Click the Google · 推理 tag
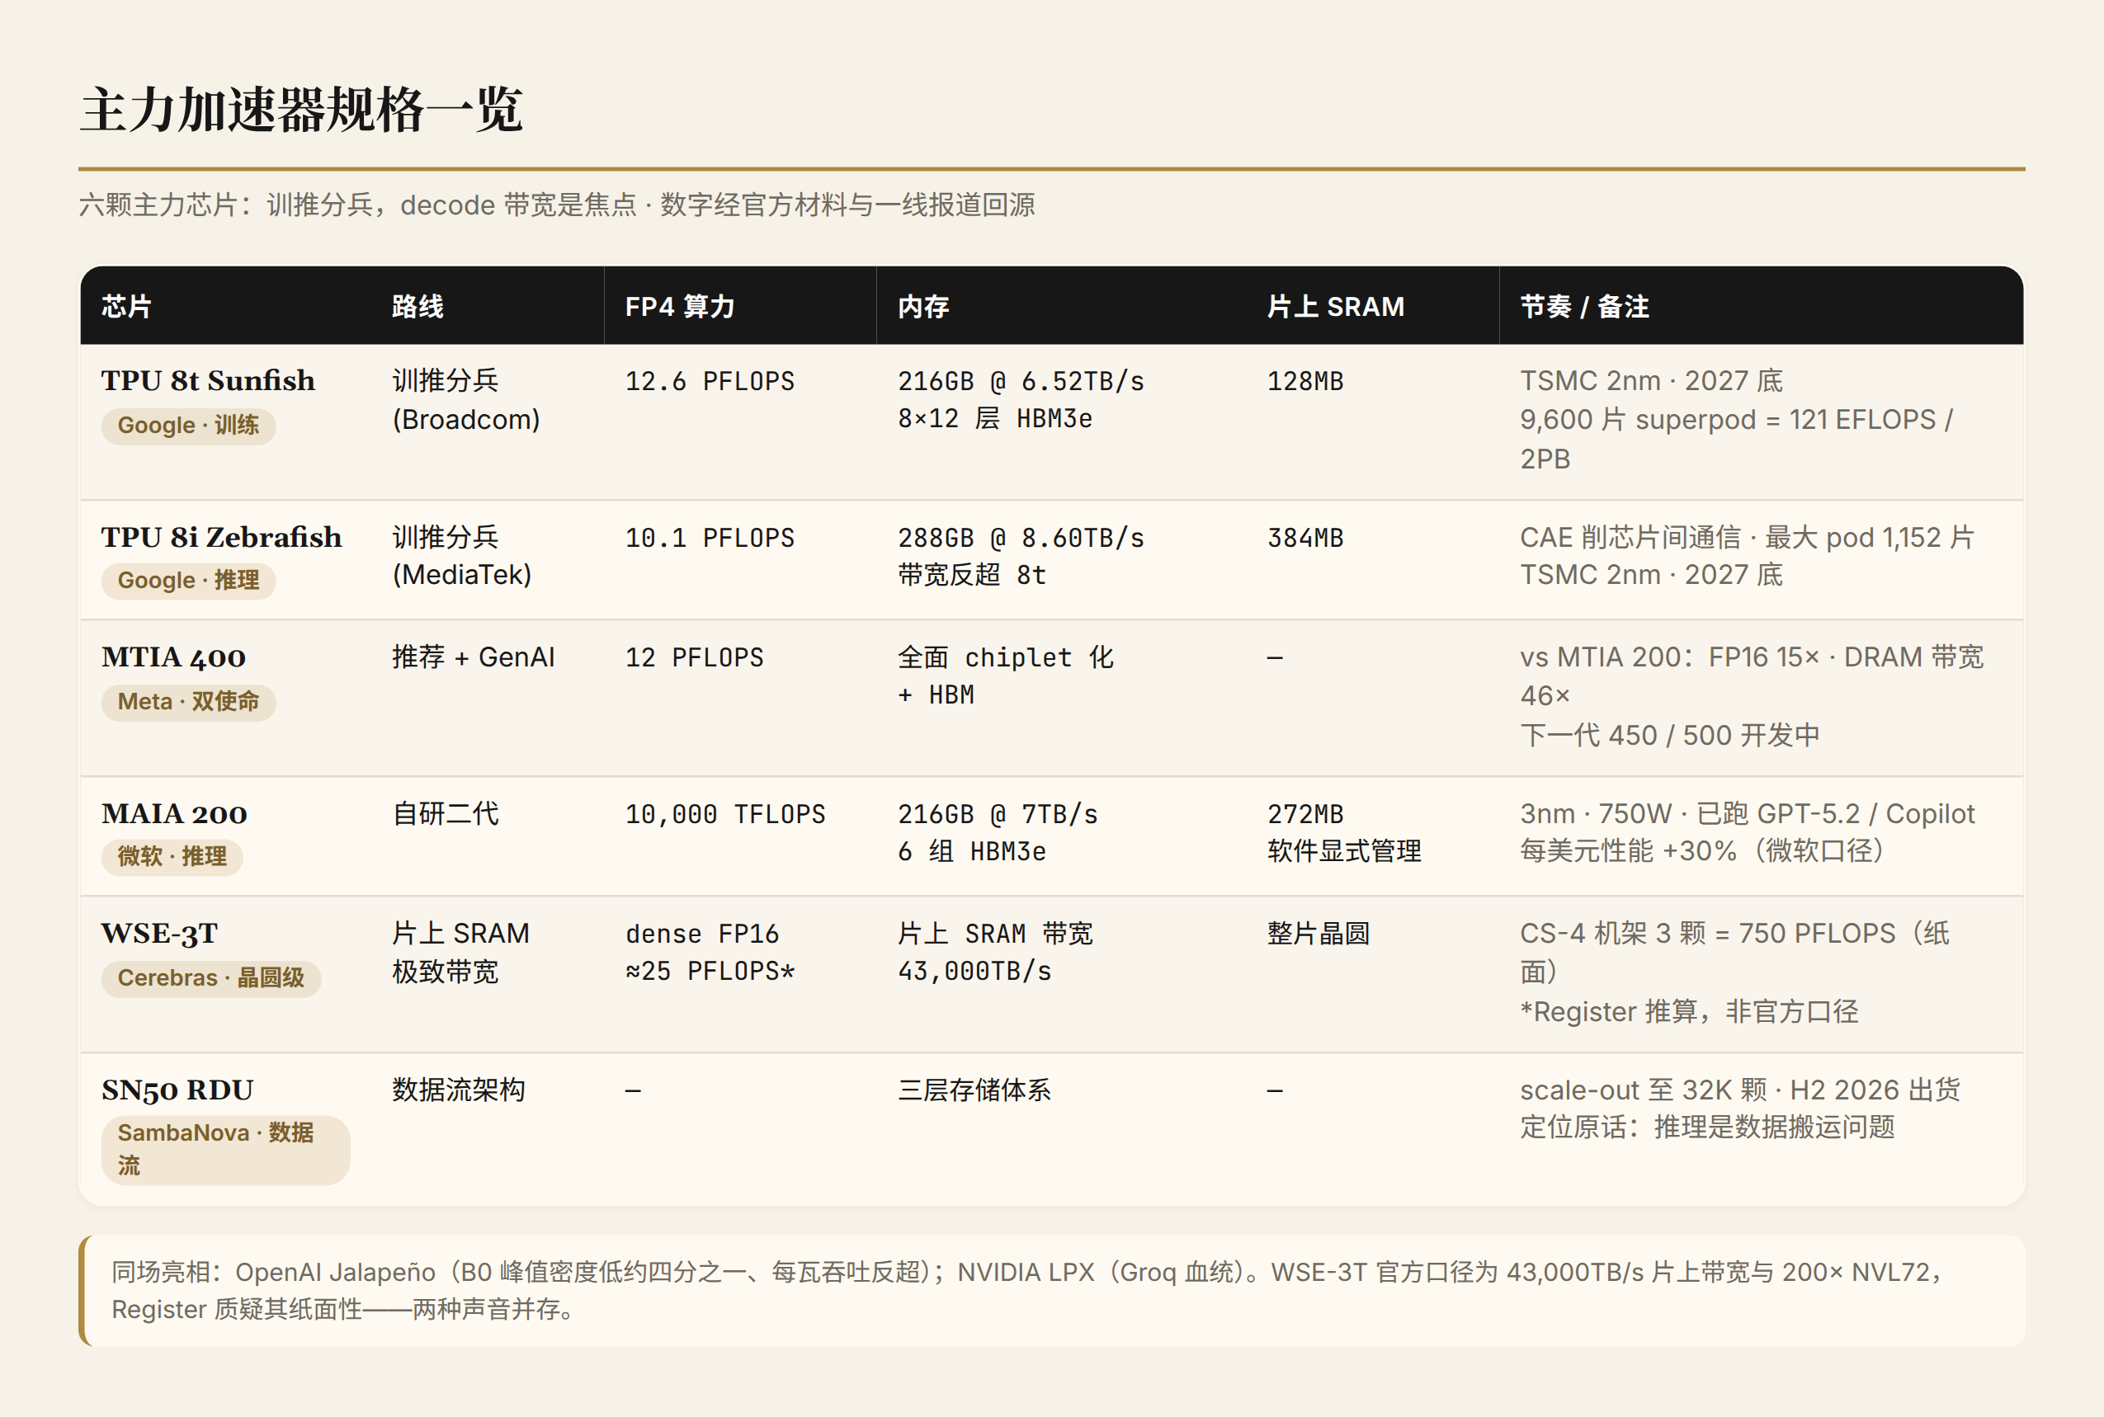The height and width of the screenshot is (1417, 2104). [x=188, y=580]
